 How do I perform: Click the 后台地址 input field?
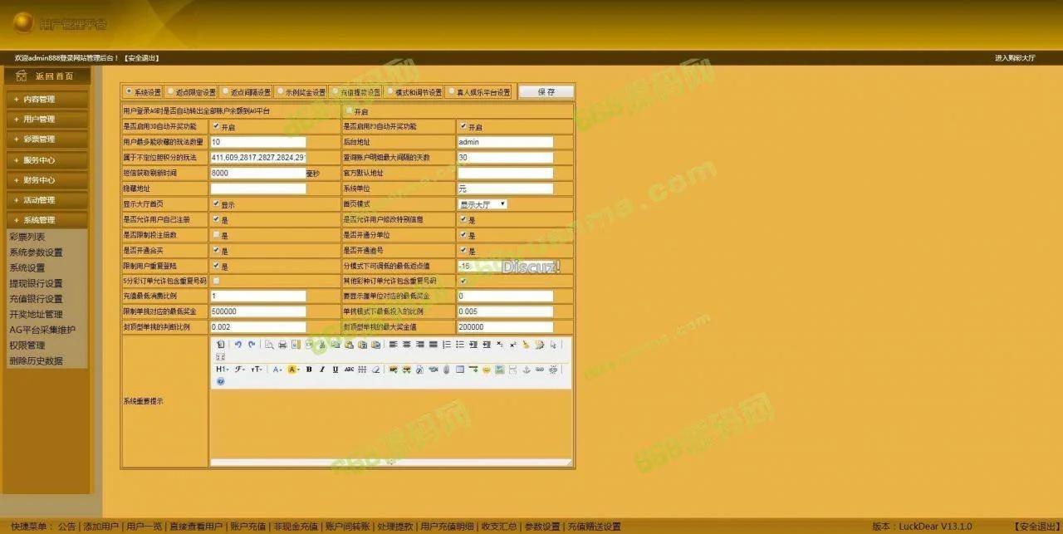[x=505, y=142]
